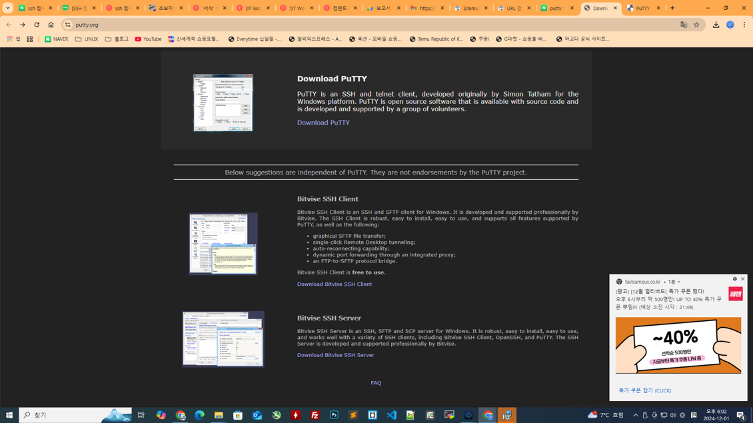Switch to the rightmost PuTTY tab
The image size is (753, 423).
644,8
